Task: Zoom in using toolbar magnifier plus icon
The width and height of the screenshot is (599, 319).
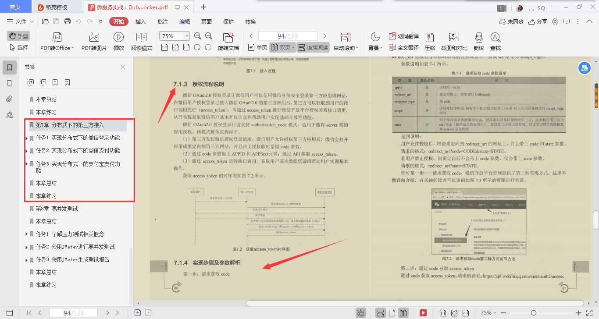Action: tap(209, 36)
